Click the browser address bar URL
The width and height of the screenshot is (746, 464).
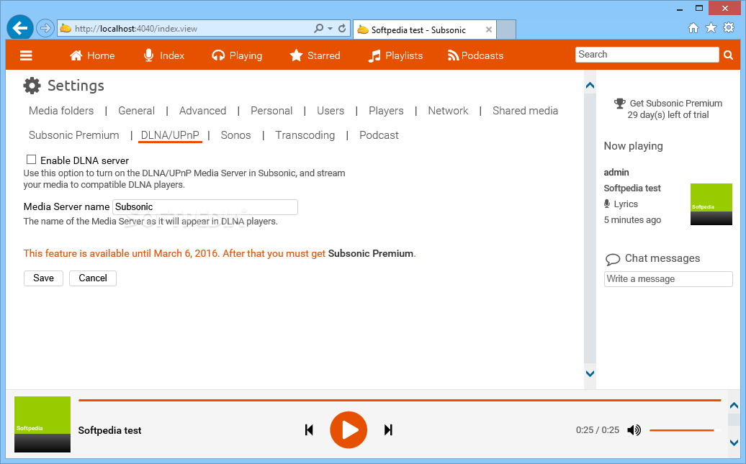tap(135, 29)
